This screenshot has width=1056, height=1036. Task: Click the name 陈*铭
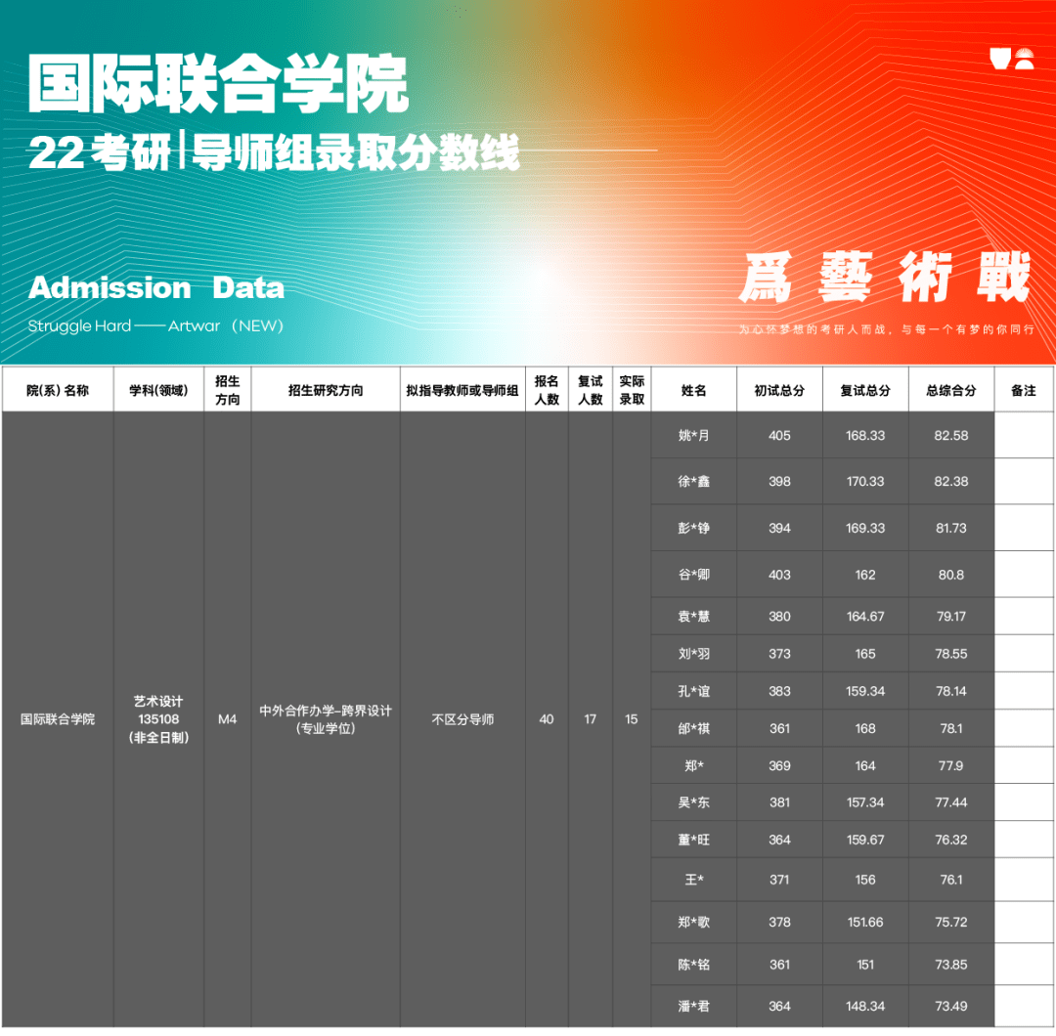click(x=693, y=965)
